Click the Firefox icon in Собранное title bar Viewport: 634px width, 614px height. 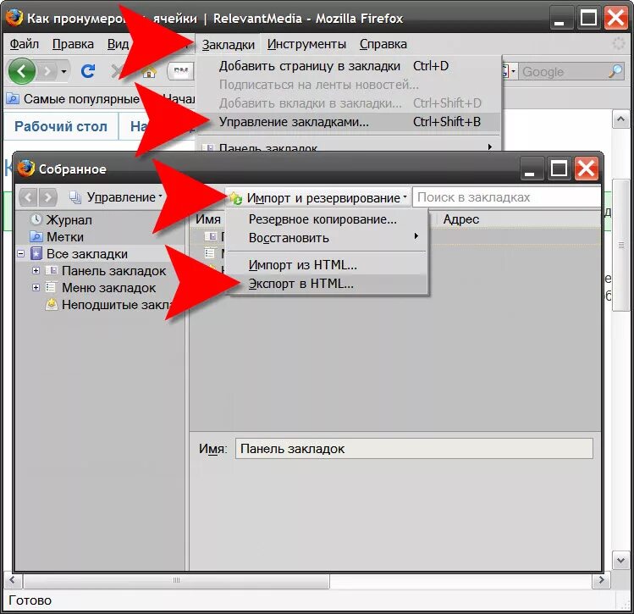click(26, 169)
